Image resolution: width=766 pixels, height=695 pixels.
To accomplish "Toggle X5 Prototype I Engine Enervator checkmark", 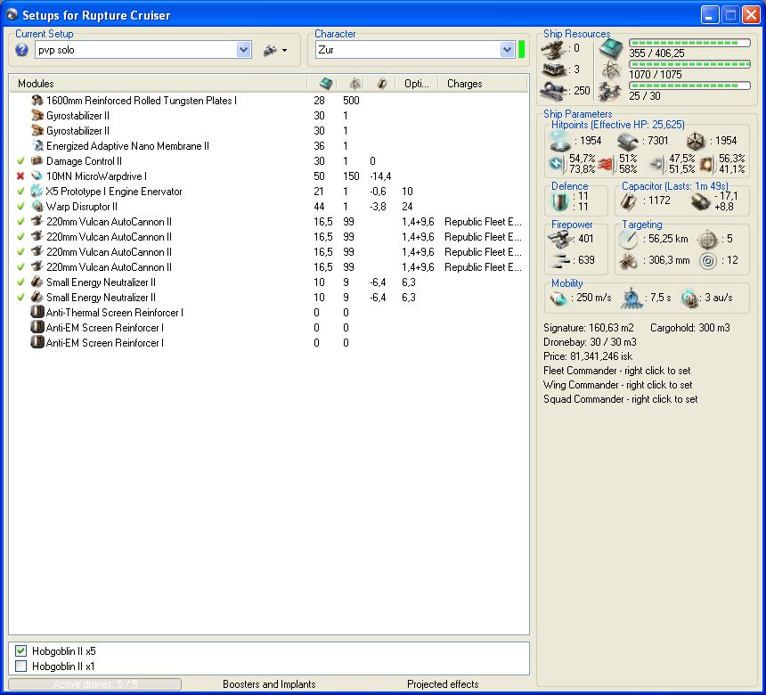I will coord(20,191).
